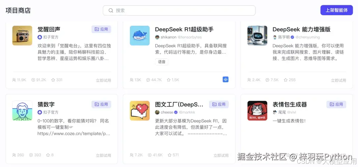Click users icon showing 7.2K
Viewport: 358px width, 167px height.
[132, 155]
